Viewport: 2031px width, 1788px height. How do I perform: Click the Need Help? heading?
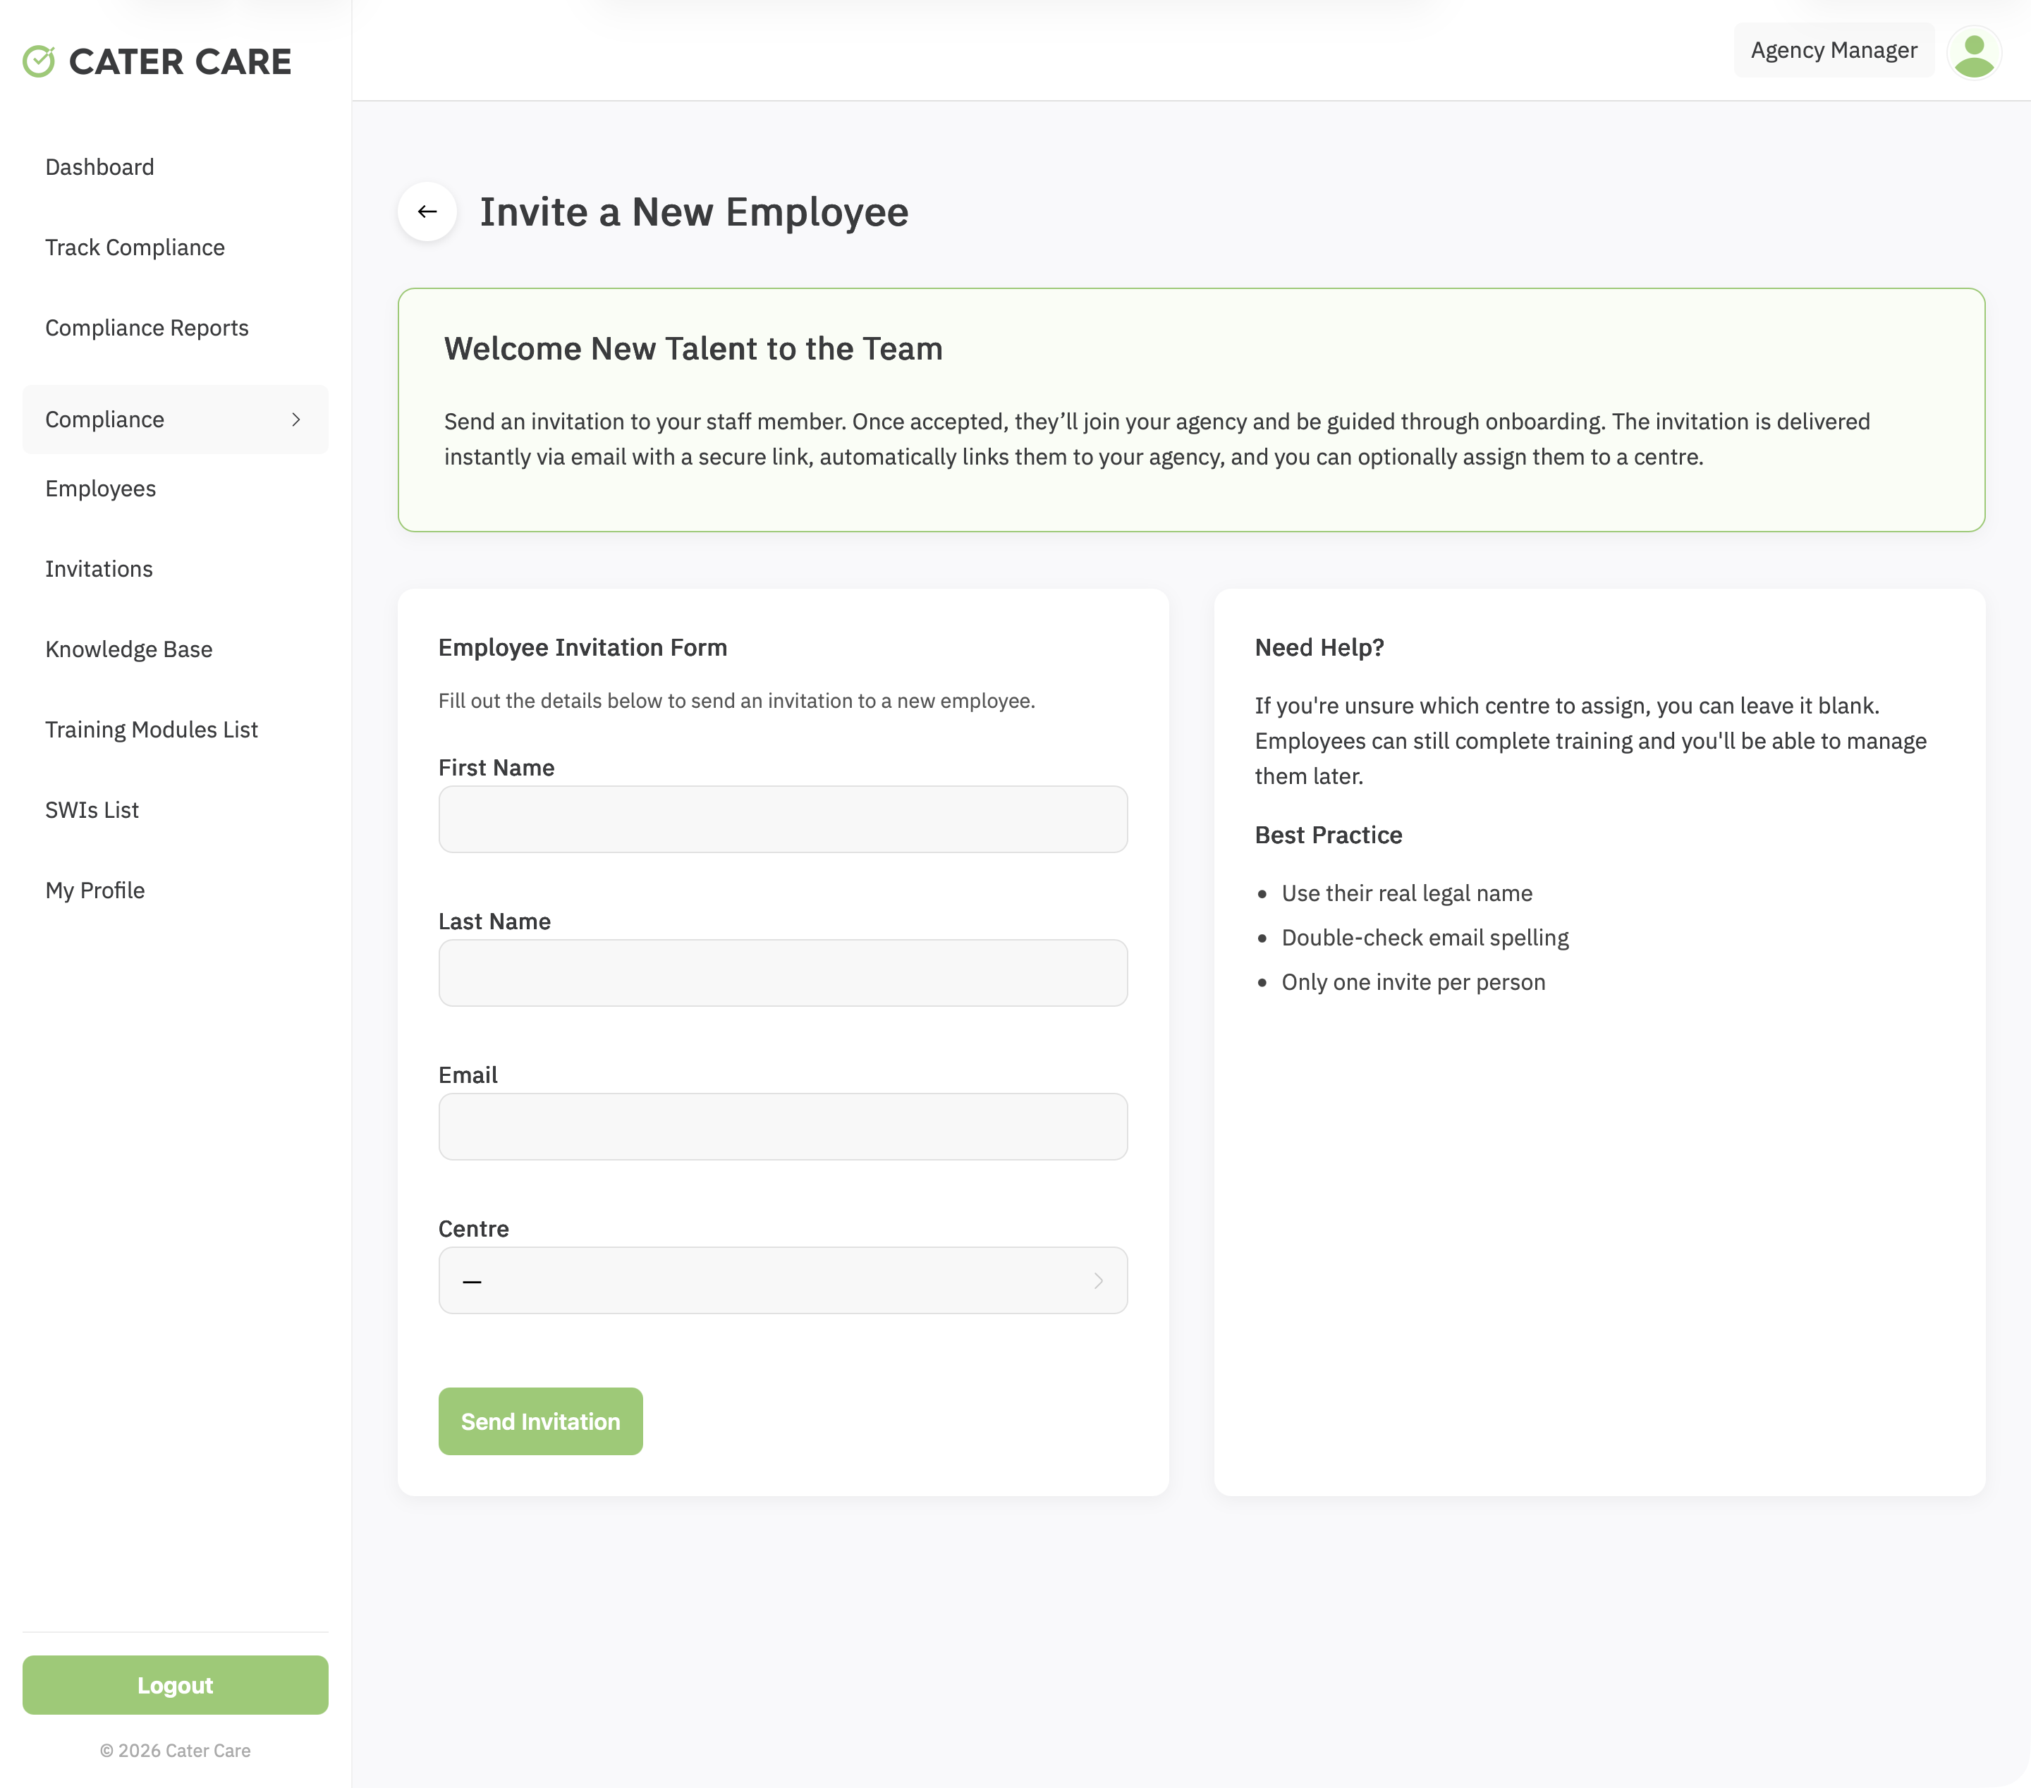1319,648
